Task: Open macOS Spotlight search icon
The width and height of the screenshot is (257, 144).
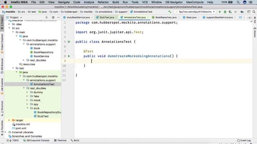Action: click(x=238, y=2)
